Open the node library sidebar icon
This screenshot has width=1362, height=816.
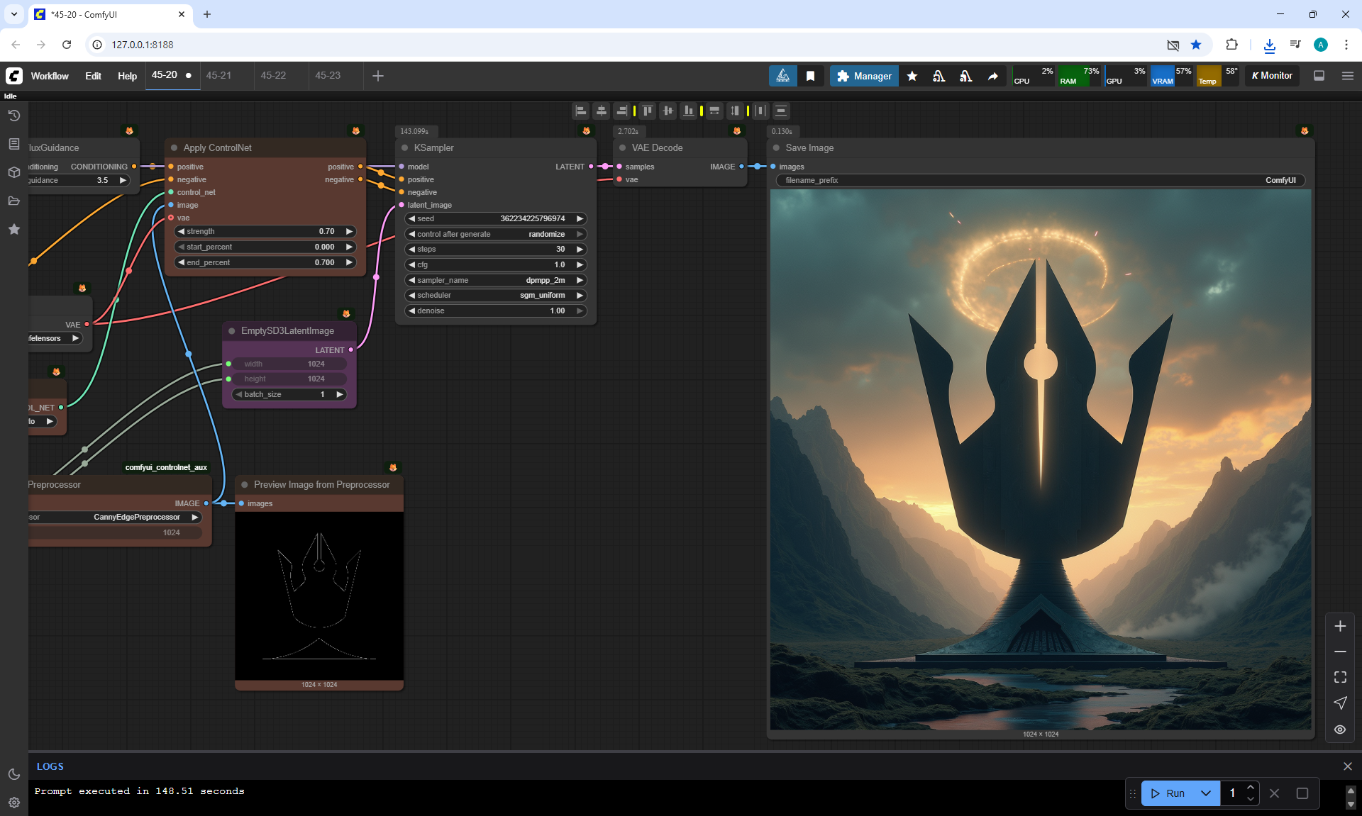[13, 144]
